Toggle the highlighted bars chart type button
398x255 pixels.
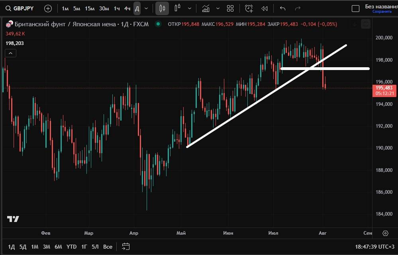click(x=162, y=8)
